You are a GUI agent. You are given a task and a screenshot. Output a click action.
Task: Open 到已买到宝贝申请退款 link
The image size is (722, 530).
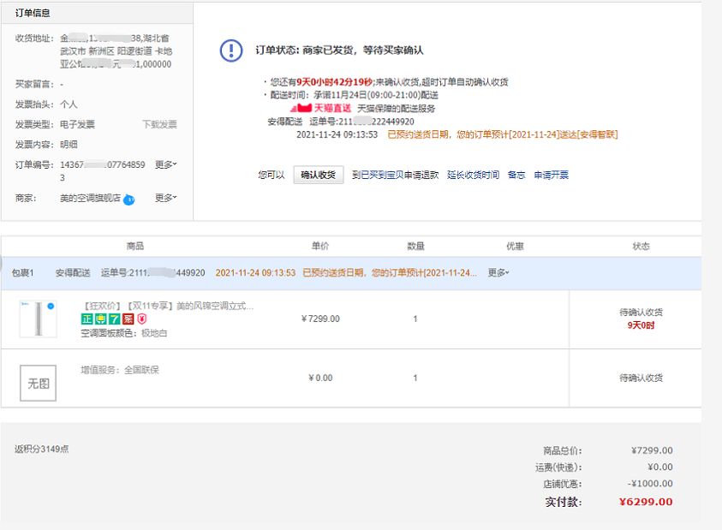(395, 175)
